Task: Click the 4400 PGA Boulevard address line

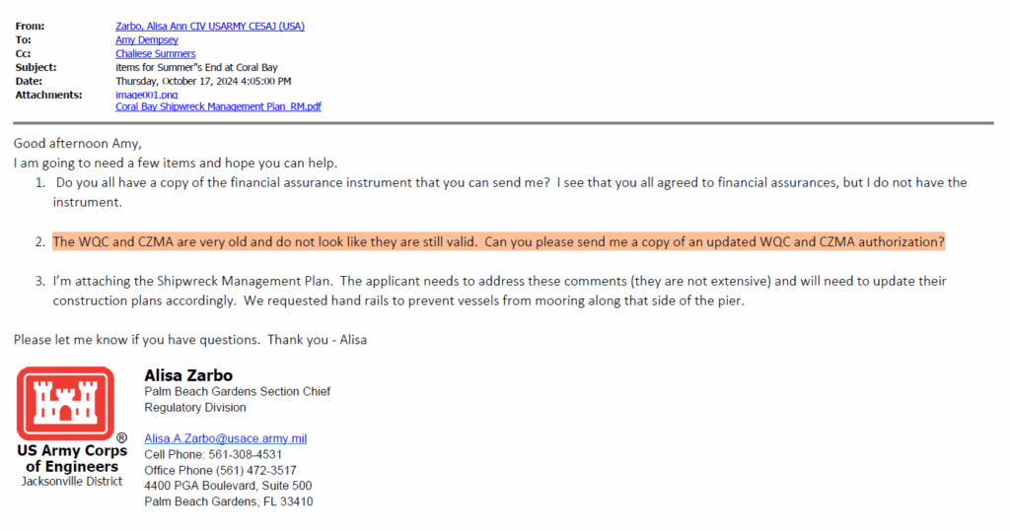Action: 228,486
